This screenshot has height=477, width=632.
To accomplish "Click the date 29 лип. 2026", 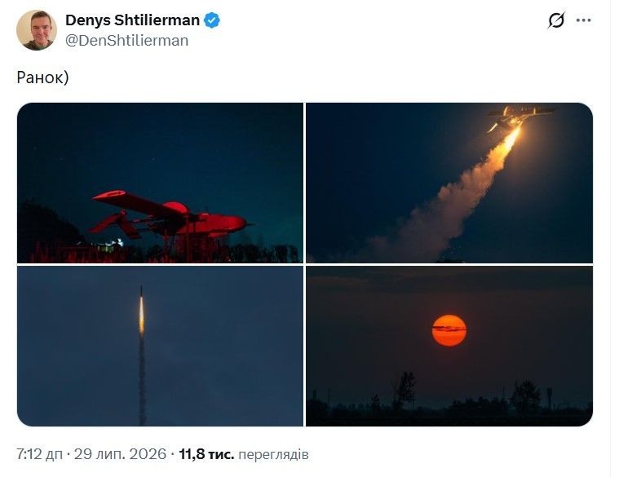I will pos(120,454).
